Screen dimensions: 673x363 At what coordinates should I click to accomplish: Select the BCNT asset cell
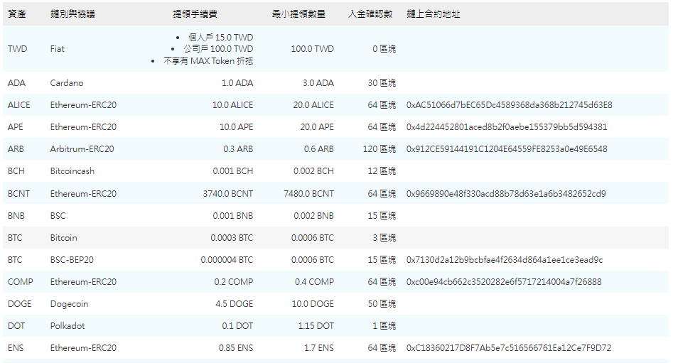[x=19, y=194]
